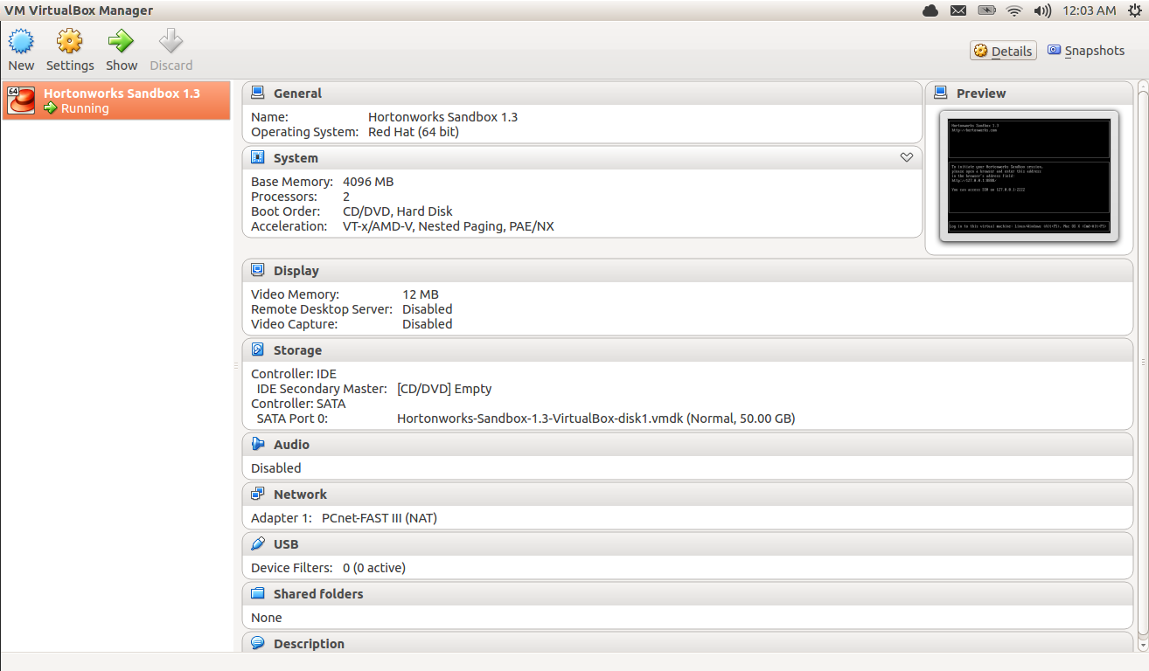Open the USB header link
Screen dimensions: 1149x671
tap(286, 544)
